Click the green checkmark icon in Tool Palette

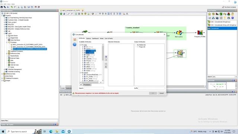(x=221, y=14)
